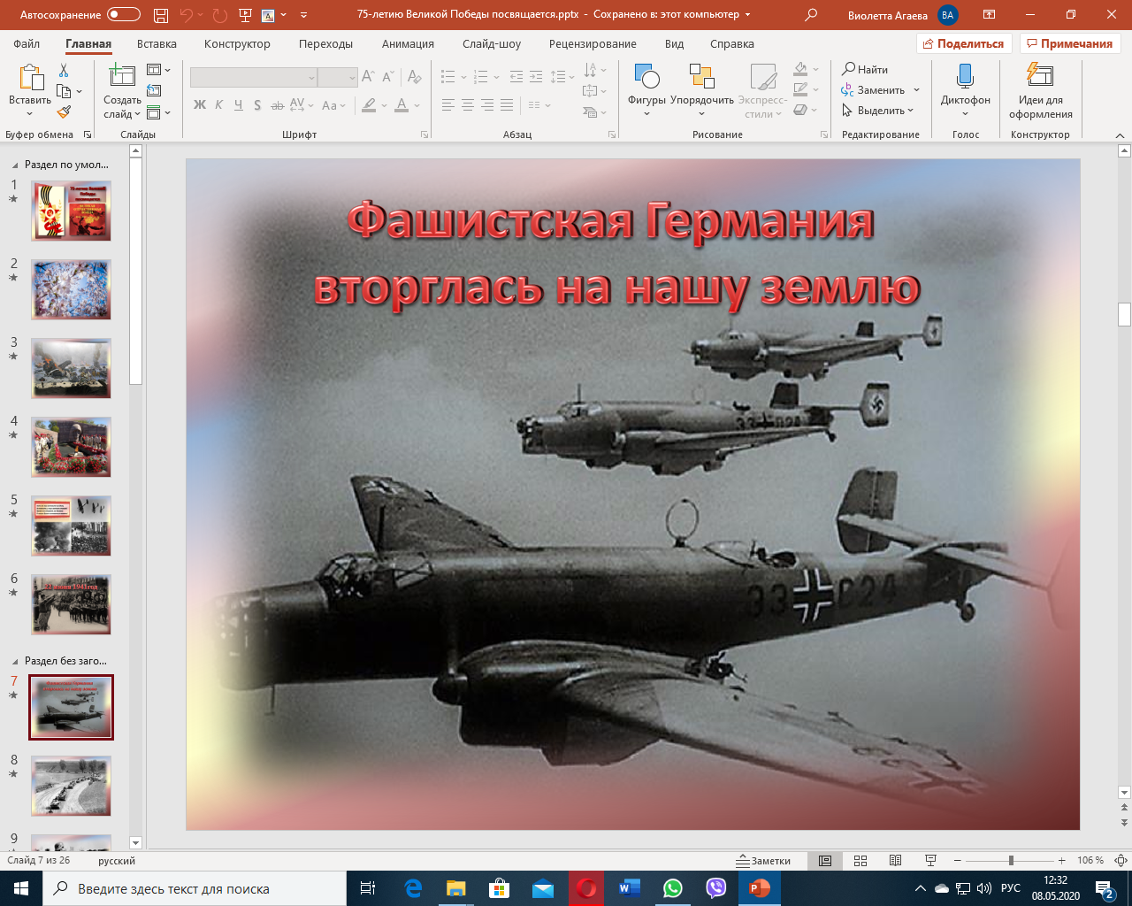
Task: Click the Dictate (Диктофон) microphone icon
Action: (965, 78)
